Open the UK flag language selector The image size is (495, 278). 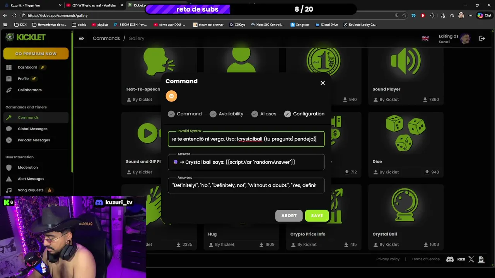pos(425,38)
